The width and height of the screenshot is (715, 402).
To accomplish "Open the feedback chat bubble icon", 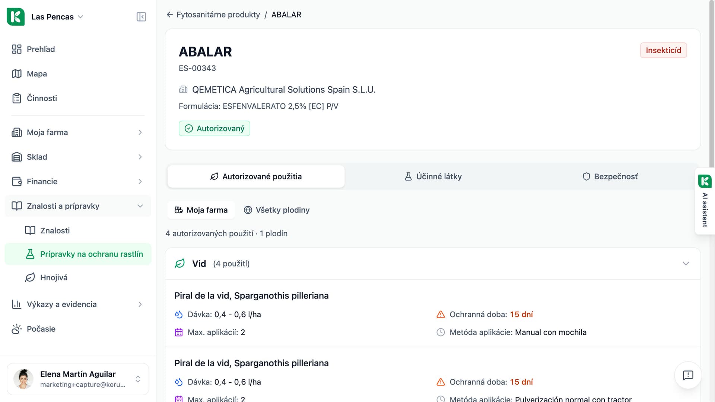I will (688, 375).
